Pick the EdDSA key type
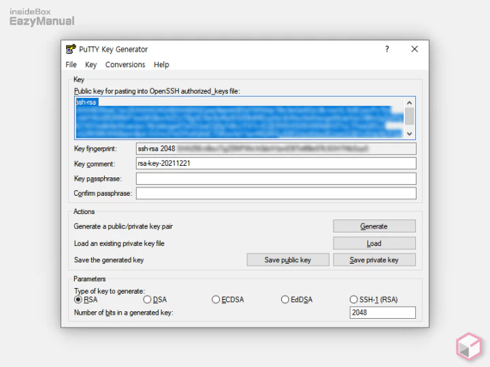The image size is (490, 367). pos(285,299)
